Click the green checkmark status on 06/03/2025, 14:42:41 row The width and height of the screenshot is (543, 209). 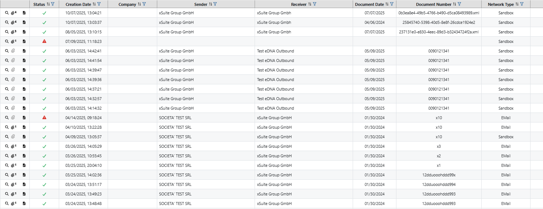coord(44,51)
